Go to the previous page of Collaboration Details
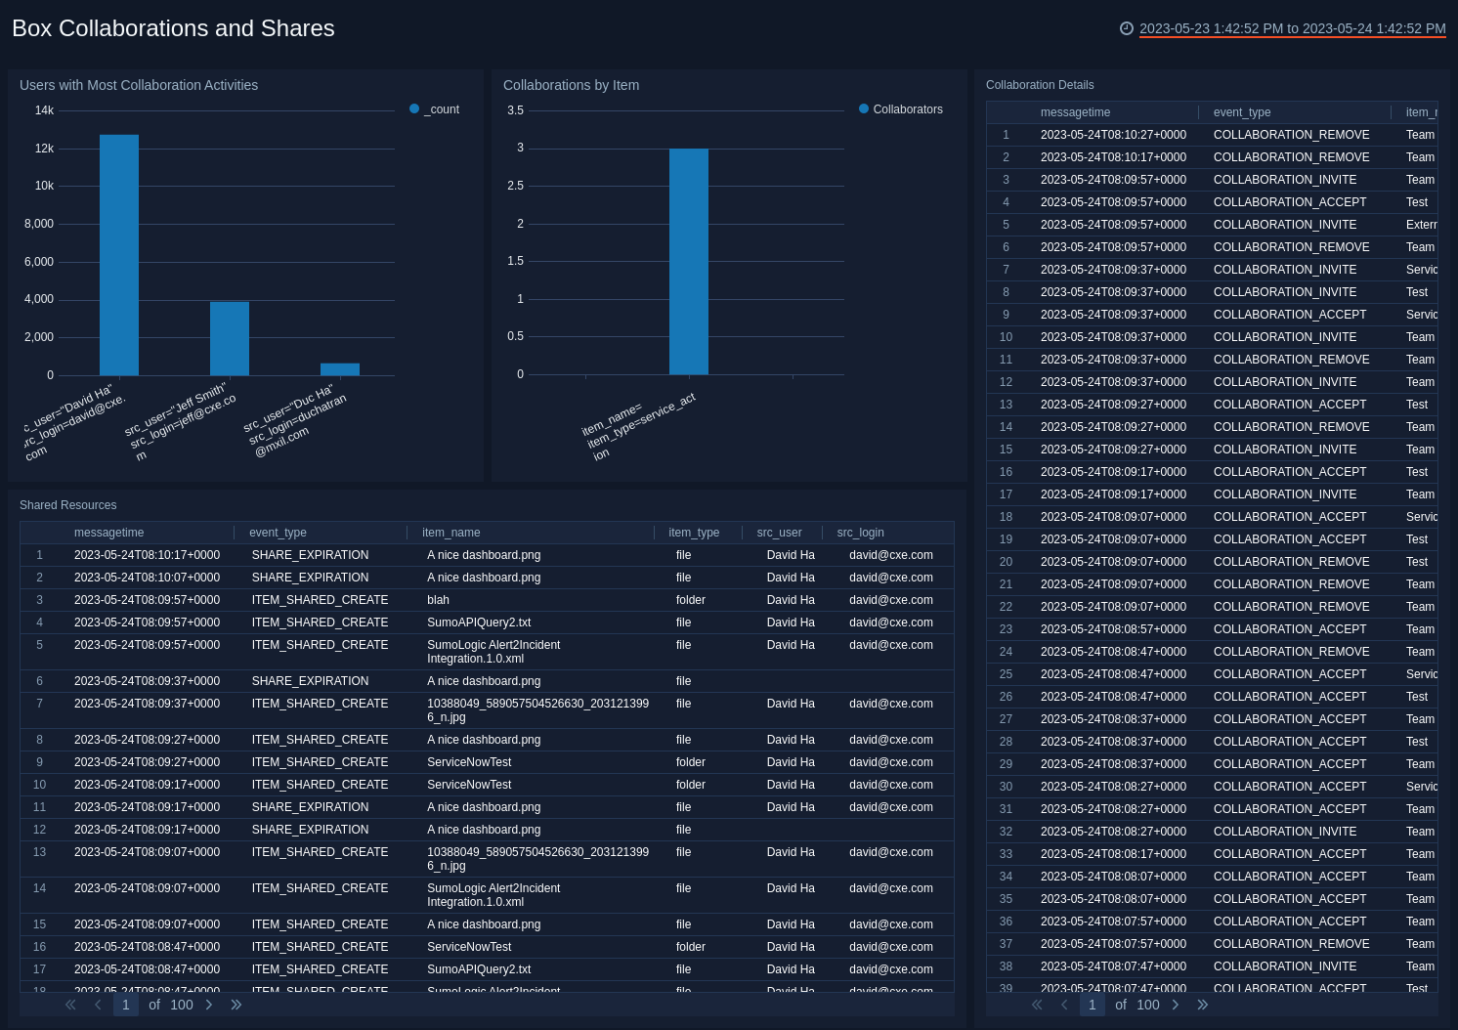The height and width of the screenshot is (1030, 1458). [x=1064, y=1005]
